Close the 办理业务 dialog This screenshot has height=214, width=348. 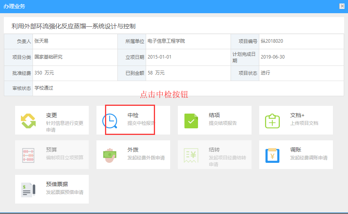[342, 6]
